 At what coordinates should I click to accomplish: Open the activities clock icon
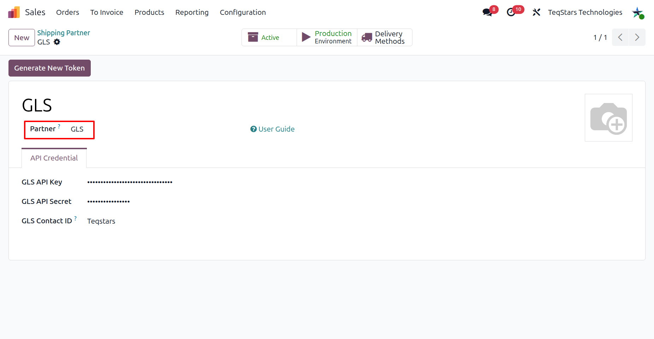[511, 12]
